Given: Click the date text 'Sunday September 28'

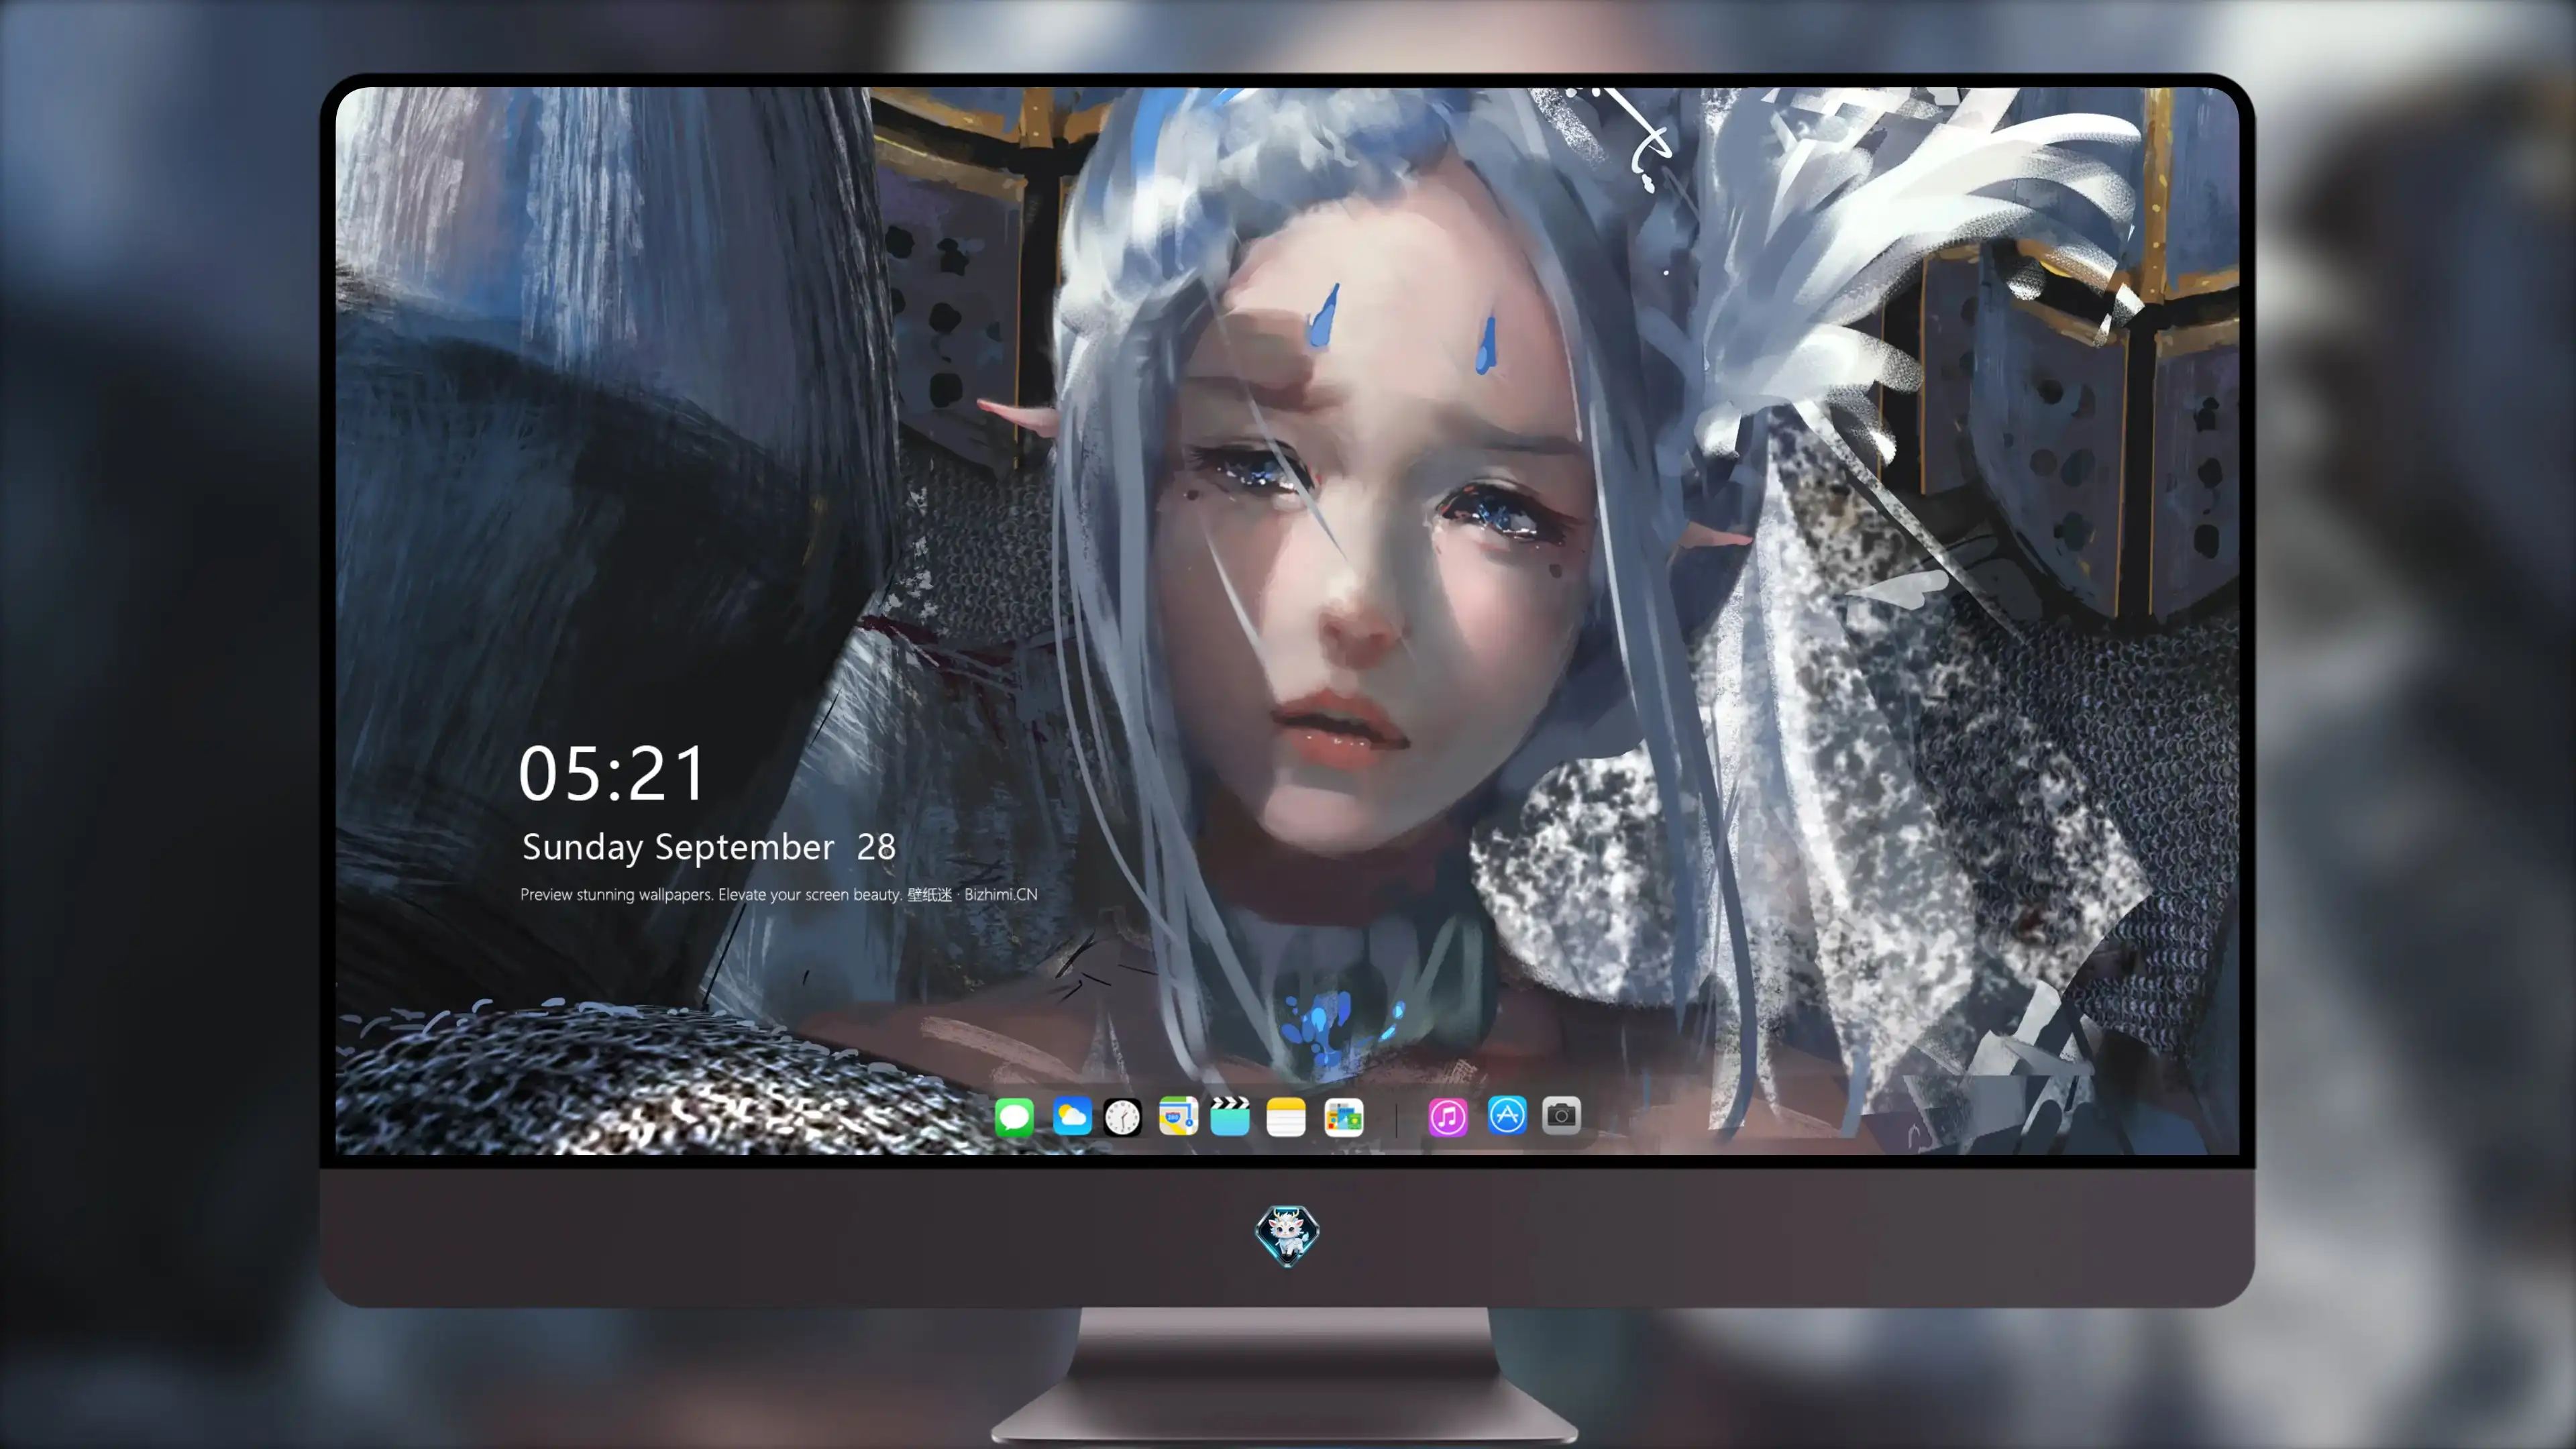Looking at the screenshot, I should [709, 847].
